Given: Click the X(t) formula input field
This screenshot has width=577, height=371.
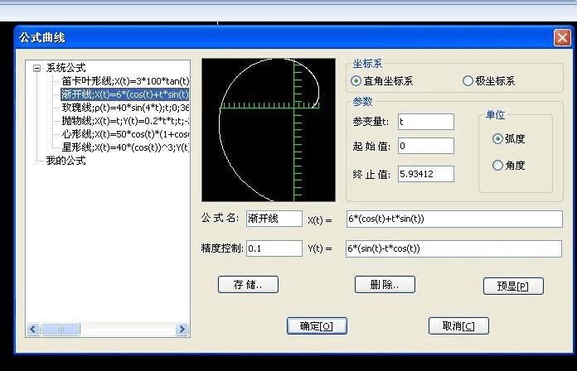Looking at the screenshot, I should pos(454,219).
